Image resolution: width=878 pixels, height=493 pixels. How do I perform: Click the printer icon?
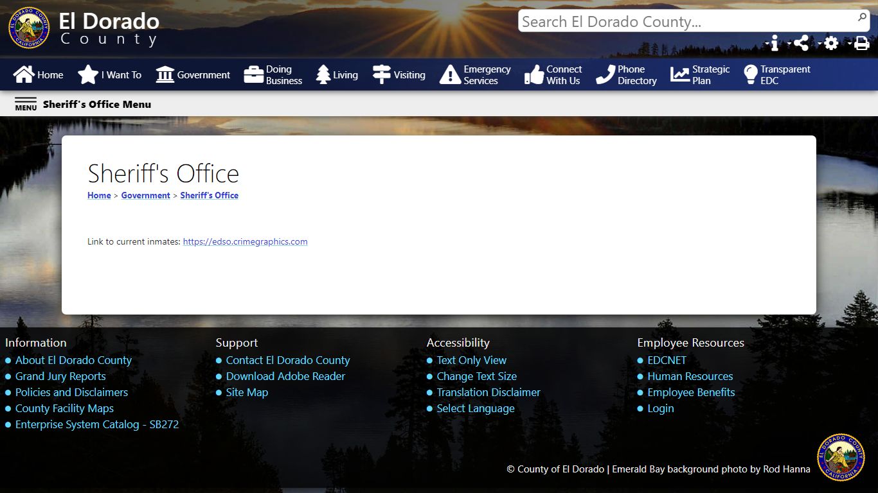coord(861,43)
